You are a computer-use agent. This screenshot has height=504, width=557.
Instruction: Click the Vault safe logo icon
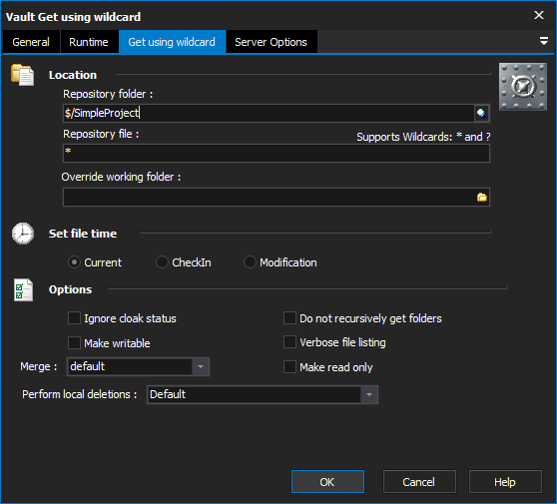(x=522, y=87)
